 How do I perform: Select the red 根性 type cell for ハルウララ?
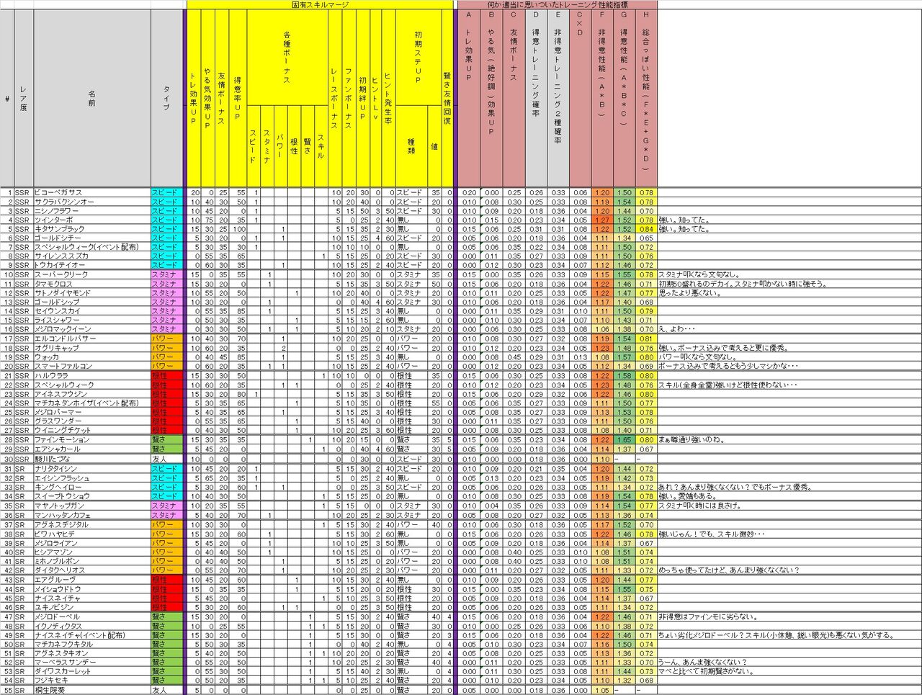point(165,376)
